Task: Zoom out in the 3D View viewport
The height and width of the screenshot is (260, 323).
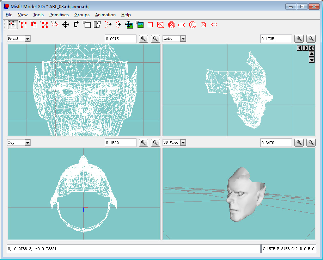Action: pyautogui.click(x=311, y=143)
